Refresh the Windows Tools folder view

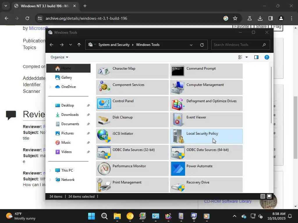click(x=202, y=45)
